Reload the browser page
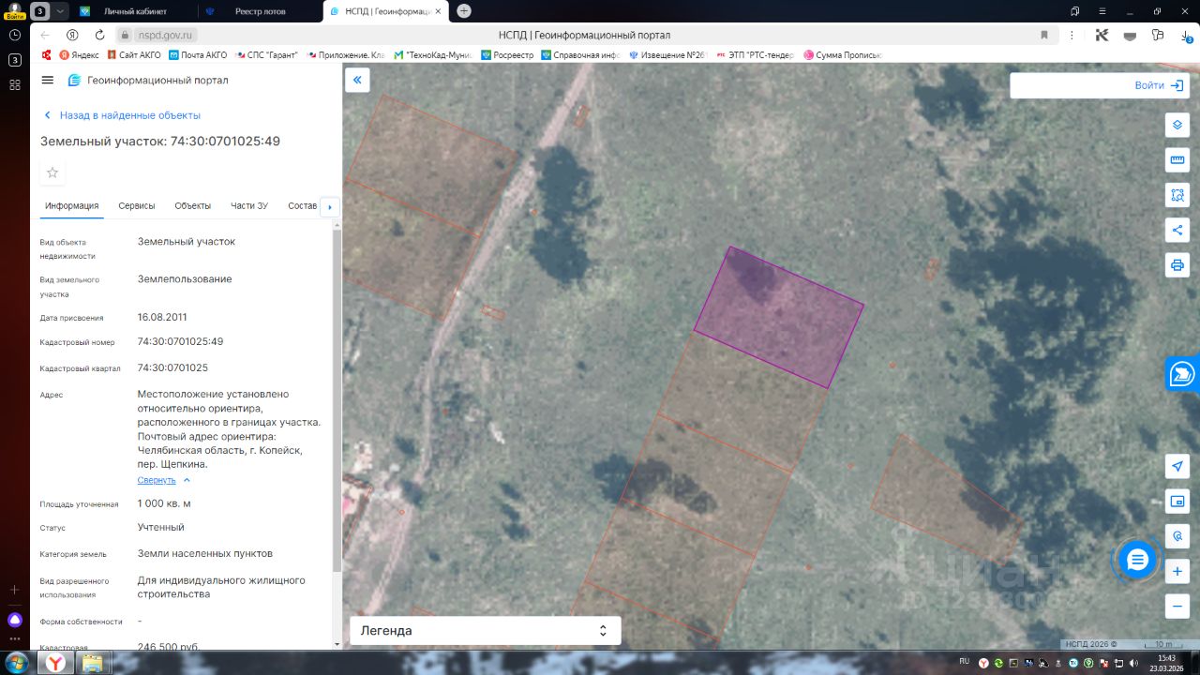Image resolution: width=1200 pixels, height=675 pixels. (x=99, y=35)
